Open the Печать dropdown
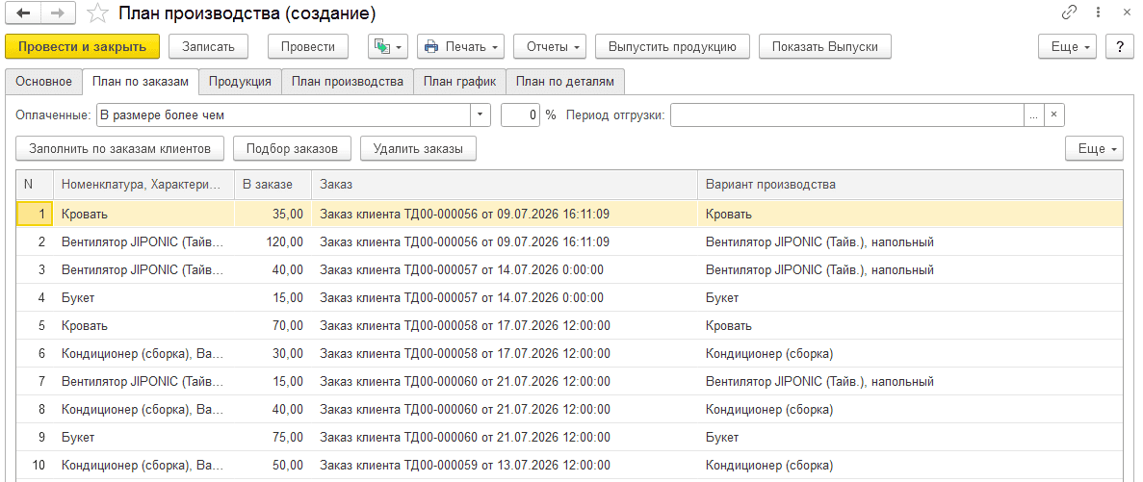The width and height of the screenshot is (1143, 482). coord(460,46)
